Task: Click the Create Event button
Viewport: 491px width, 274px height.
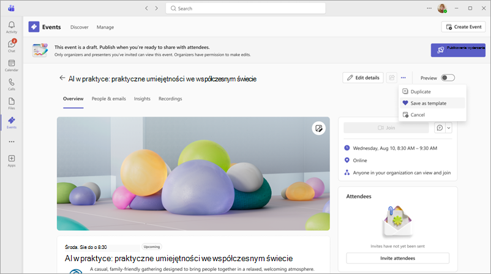Action: (x=463, y=27)
